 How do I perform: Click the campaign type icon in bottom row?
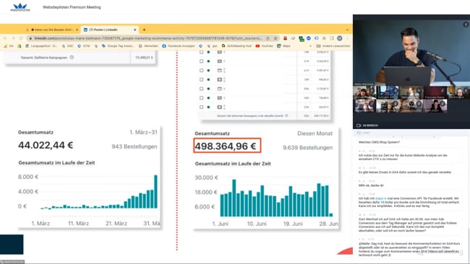[x=219, y=107]
